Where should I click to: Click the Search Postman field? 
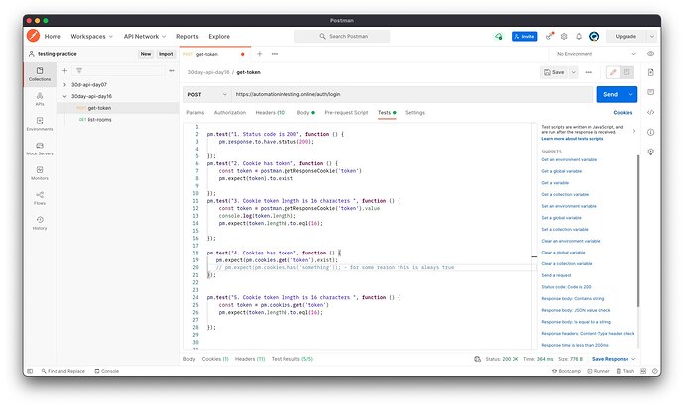point(342,37)
